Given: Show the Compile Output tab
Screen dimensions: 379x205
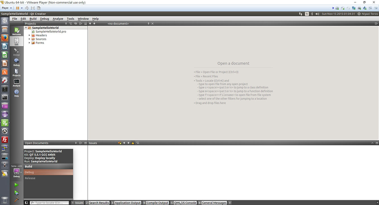Looking at the screenshot, I should [x=156, y=203].
